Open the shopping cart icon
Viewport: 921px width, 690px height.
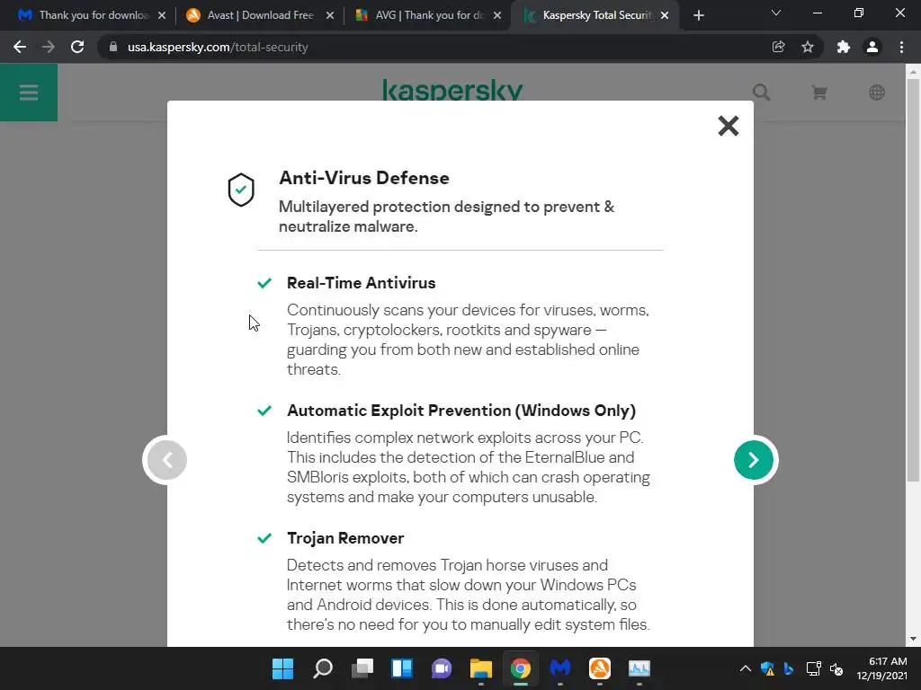pyautogui.click(x=819, y=93)
